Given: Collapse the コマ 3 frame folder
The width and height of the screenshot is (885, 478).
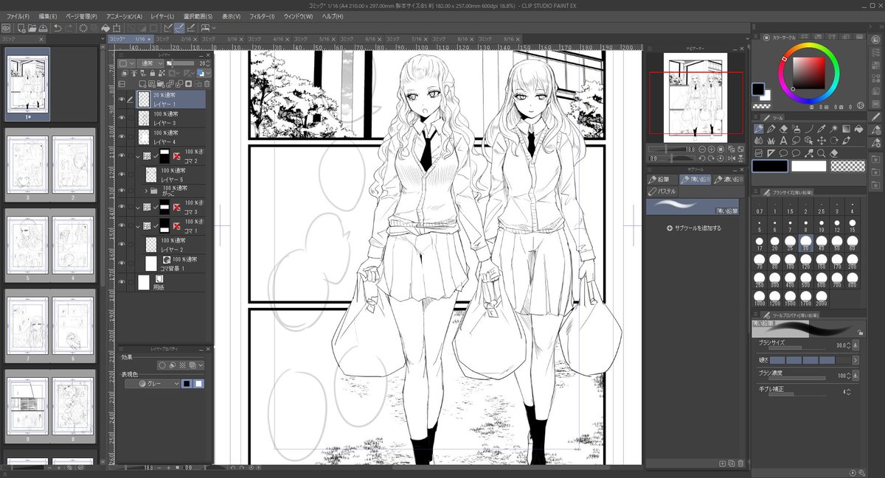Looking at the screenshot, I should (138, 208).
